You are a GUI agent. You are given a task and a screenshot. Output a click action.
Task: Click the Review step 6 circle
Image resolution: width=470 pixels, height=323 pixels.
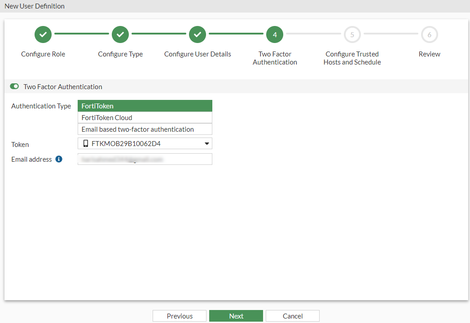pos(429,34)
